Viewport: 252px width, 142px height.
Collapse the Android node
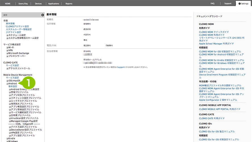coord(7,84)
